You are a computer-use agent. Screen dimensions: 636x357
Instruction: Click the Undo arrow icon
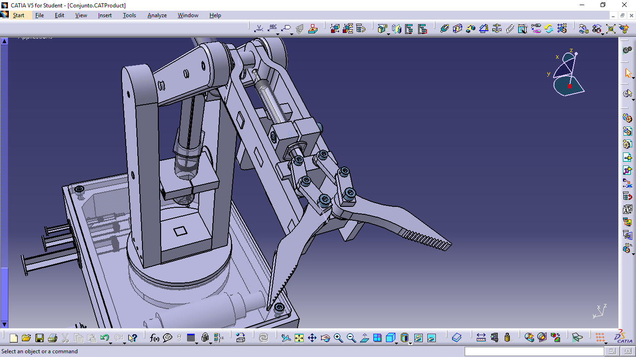click(x=105, y=338)
